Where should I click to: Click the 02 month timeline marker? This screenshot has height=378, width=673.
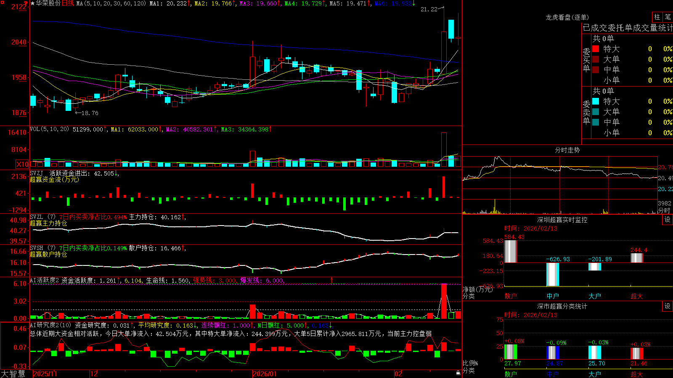click(398, 374)
